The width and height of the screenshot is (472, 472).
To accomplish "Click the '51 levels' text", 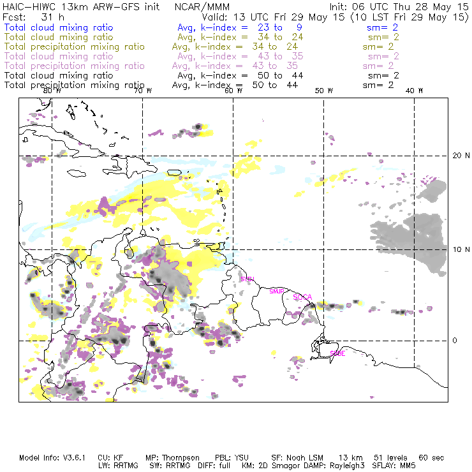I will pyautogui.click(x=390, y=458).
